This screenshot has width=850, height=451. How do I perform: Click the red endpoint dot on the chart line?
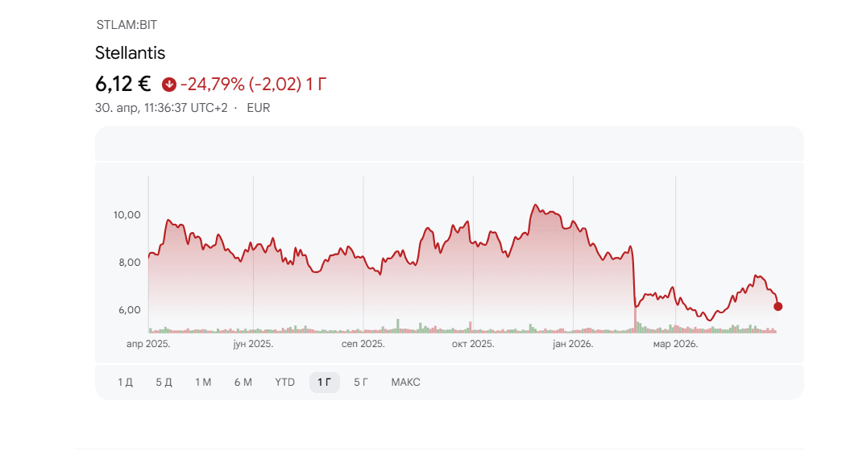pyautogui.click(x=777, y=306)
